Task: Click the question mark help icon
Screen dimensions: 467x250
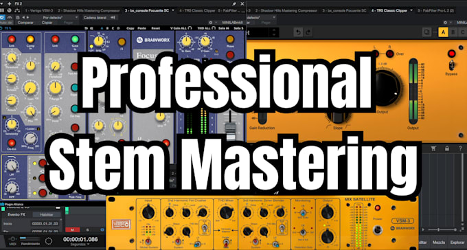Action: 460,148
